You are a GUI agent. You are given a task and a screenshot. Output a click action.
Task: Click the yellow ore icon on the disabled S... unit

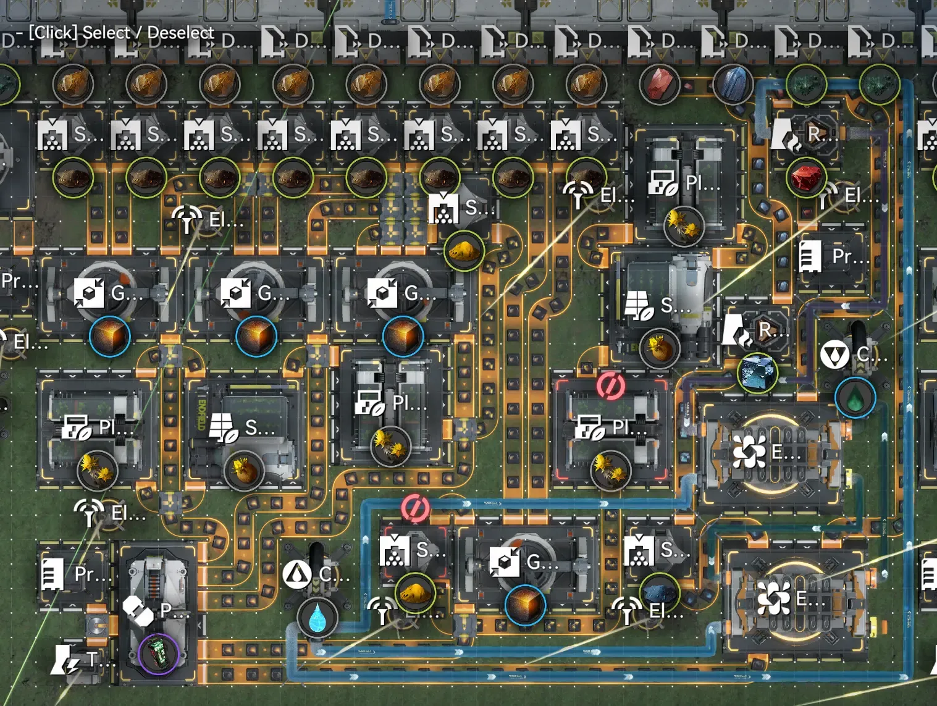[x=415, y=593]
